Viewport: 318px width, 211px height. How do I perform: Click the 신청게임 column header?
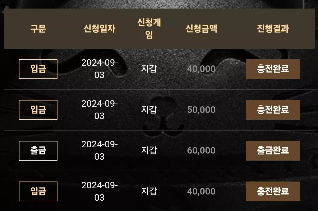149,29
